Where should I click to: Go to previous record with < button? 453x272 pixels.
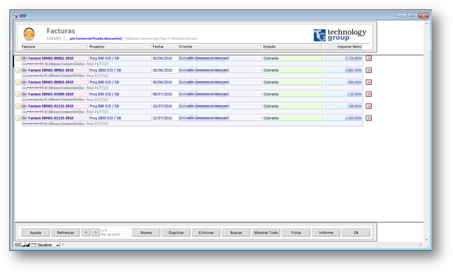[85, 233]
